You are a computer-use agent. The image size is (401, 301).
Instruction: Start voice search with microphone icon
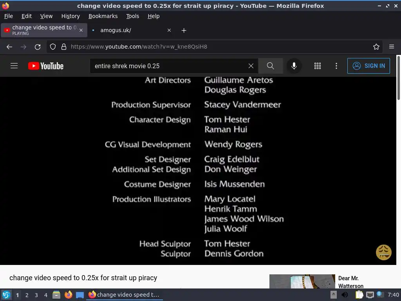(x=294, y=66)
